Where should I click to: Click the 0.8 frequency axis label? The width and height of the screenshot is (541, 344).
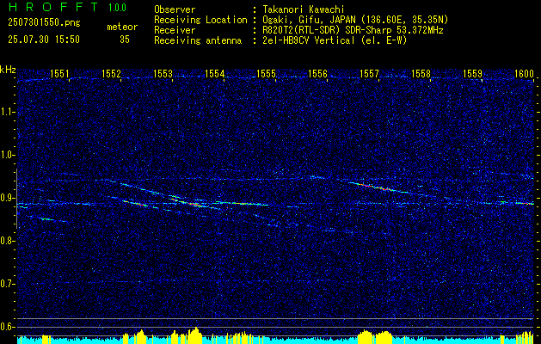(x=8, y=241)
